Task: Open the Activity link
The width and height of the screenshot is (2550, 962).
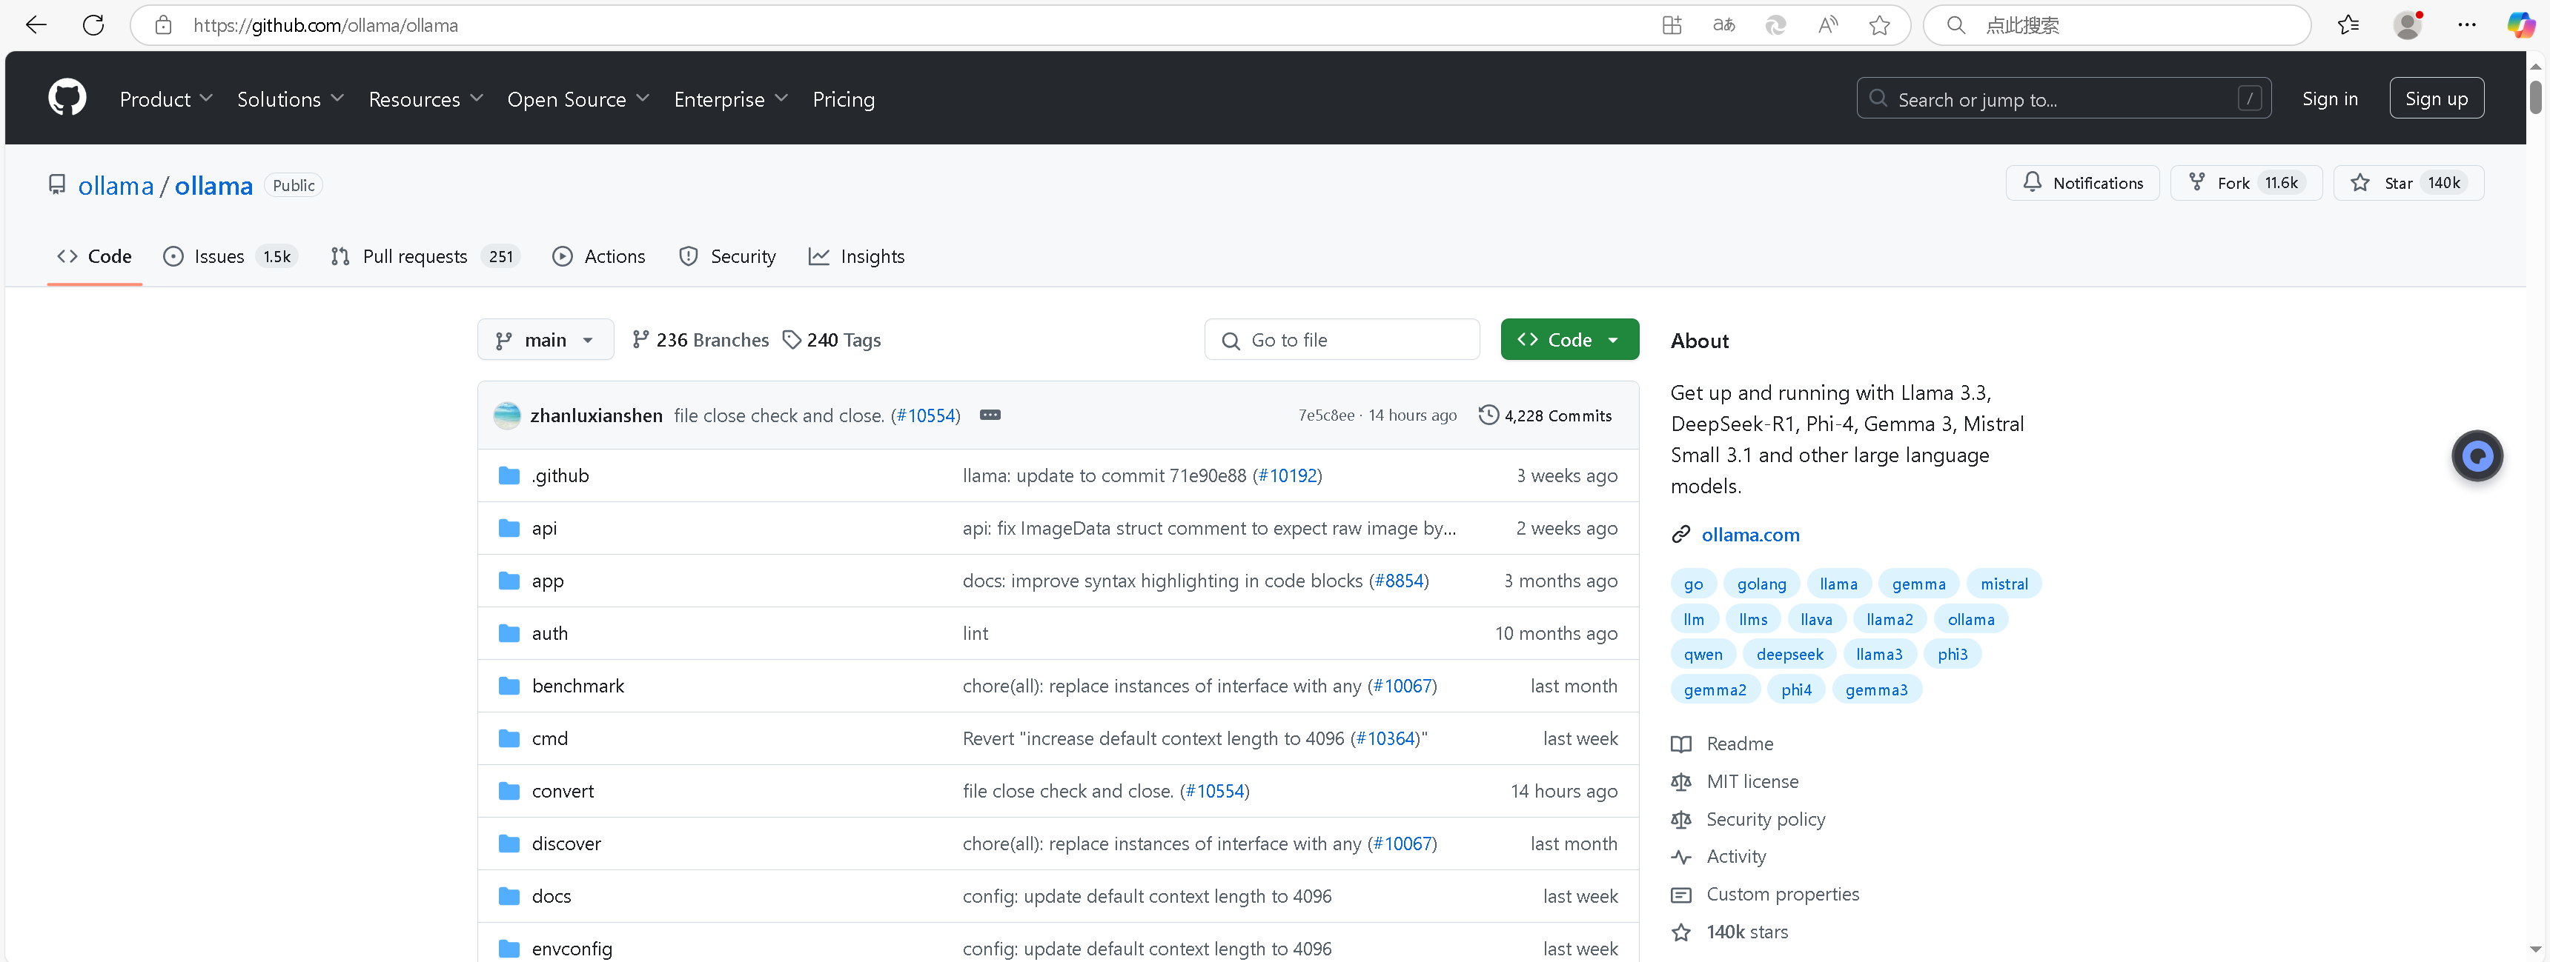Action: pos(1735,856)
